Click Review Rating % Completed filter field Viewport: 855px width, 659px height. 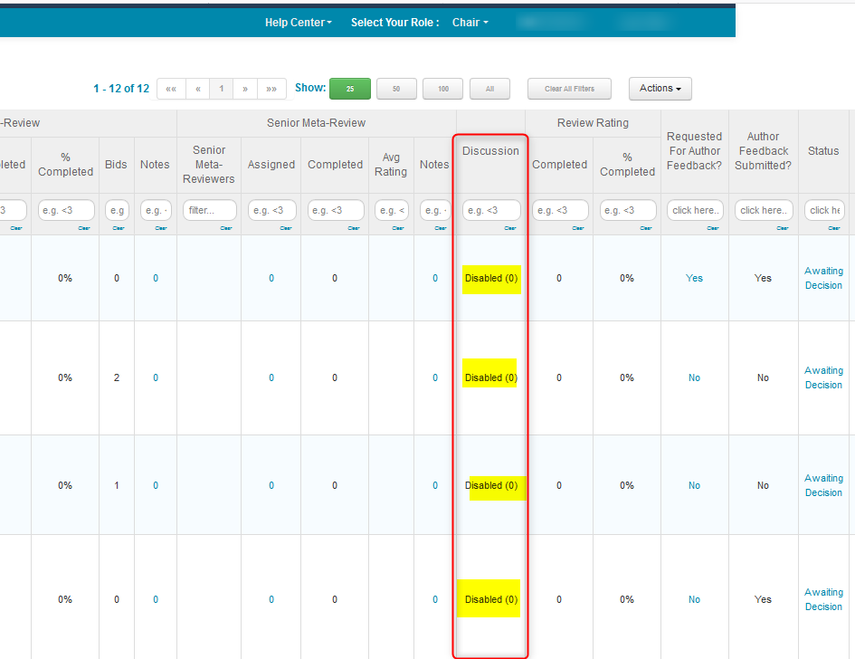pos(628,210)
